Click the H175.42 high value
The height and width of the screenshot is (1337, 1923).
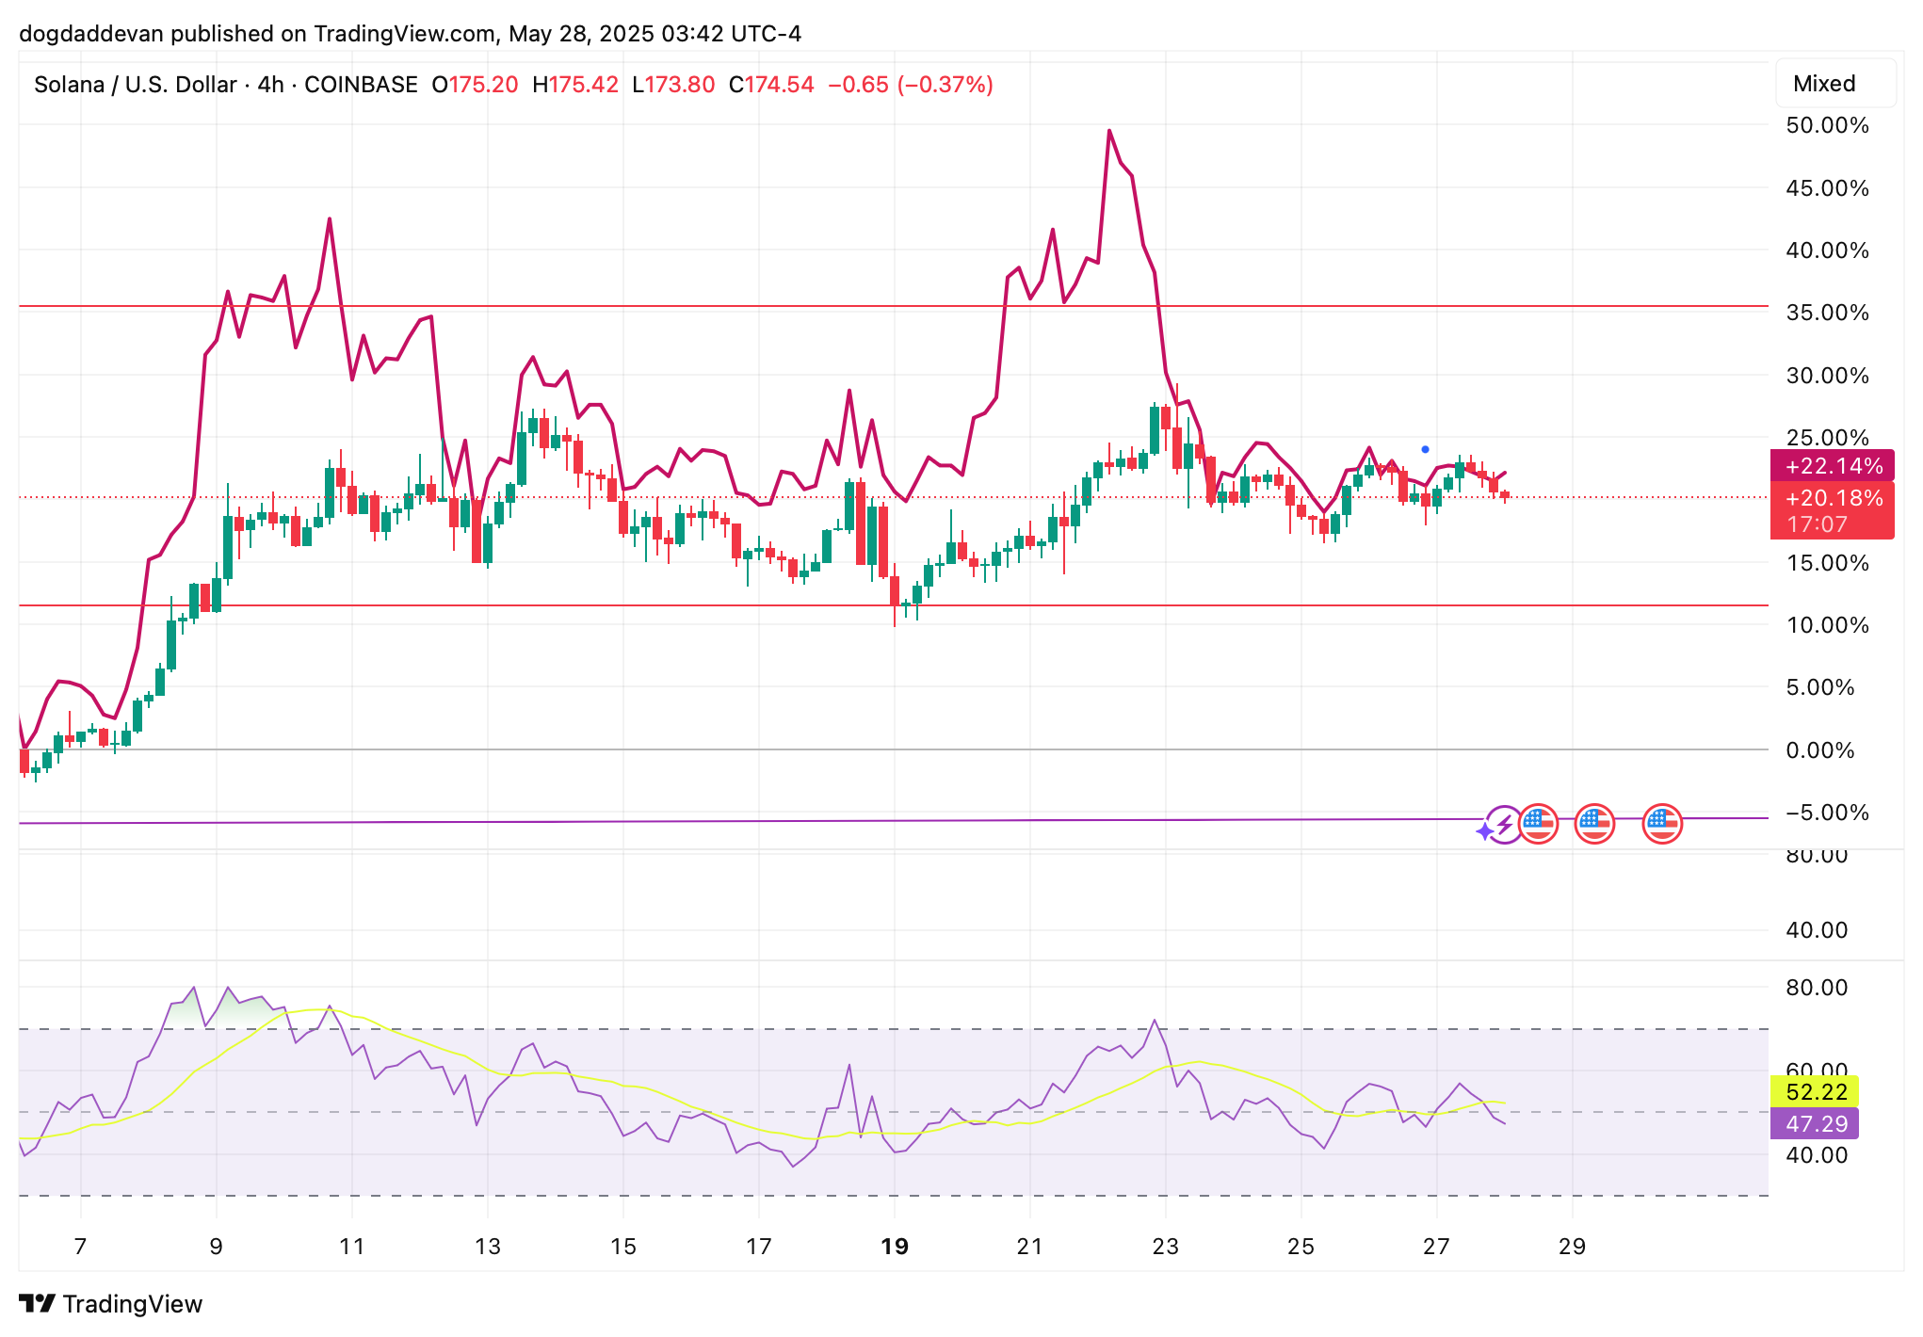575,85
